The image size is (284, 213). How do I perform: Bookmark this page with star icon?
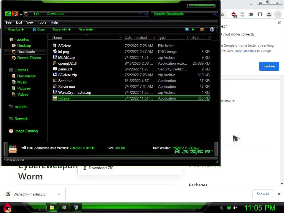pyautogui.click(x=223, y=14)
